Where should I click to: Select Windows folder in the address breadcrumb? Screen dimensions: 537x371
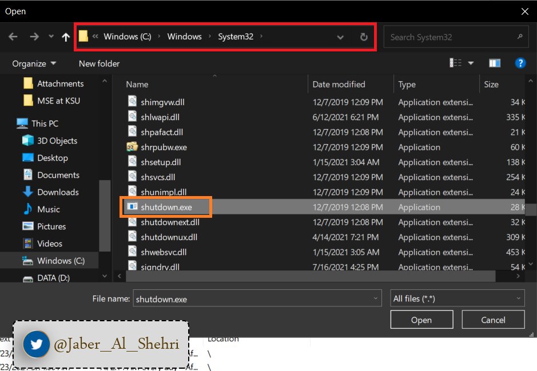pos(185,37)
